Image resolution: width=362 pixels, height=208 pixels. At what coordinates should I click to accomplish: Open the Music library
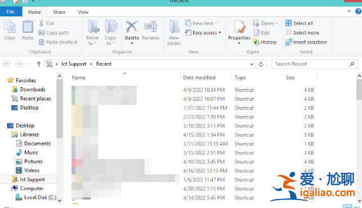(27, 152)
